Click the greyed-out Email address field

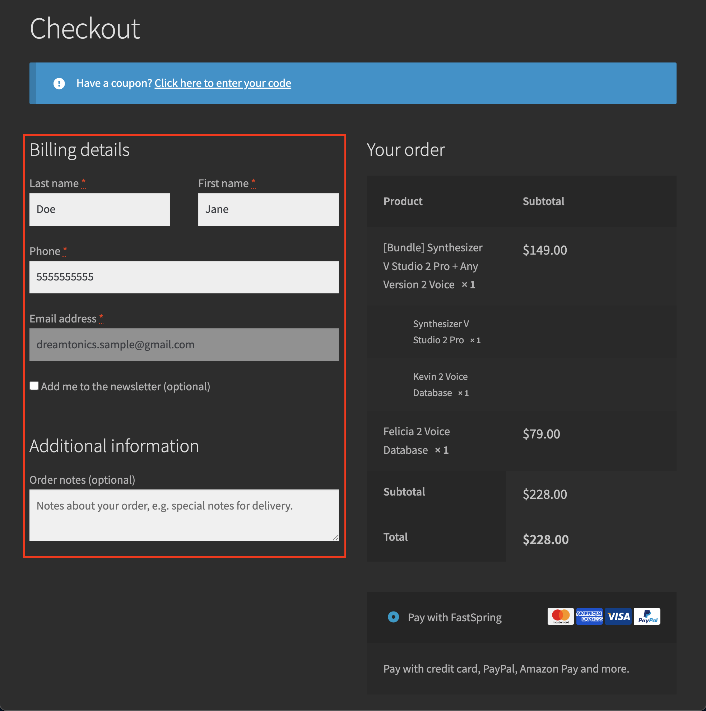coord(184,344)
